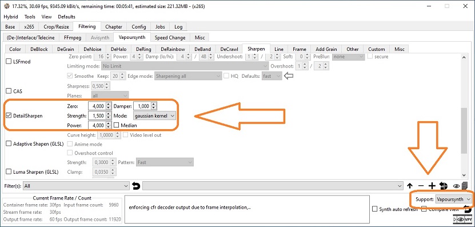Select the Custom filter tab
This screenshot has width=475, height=227.
[377, 49]
